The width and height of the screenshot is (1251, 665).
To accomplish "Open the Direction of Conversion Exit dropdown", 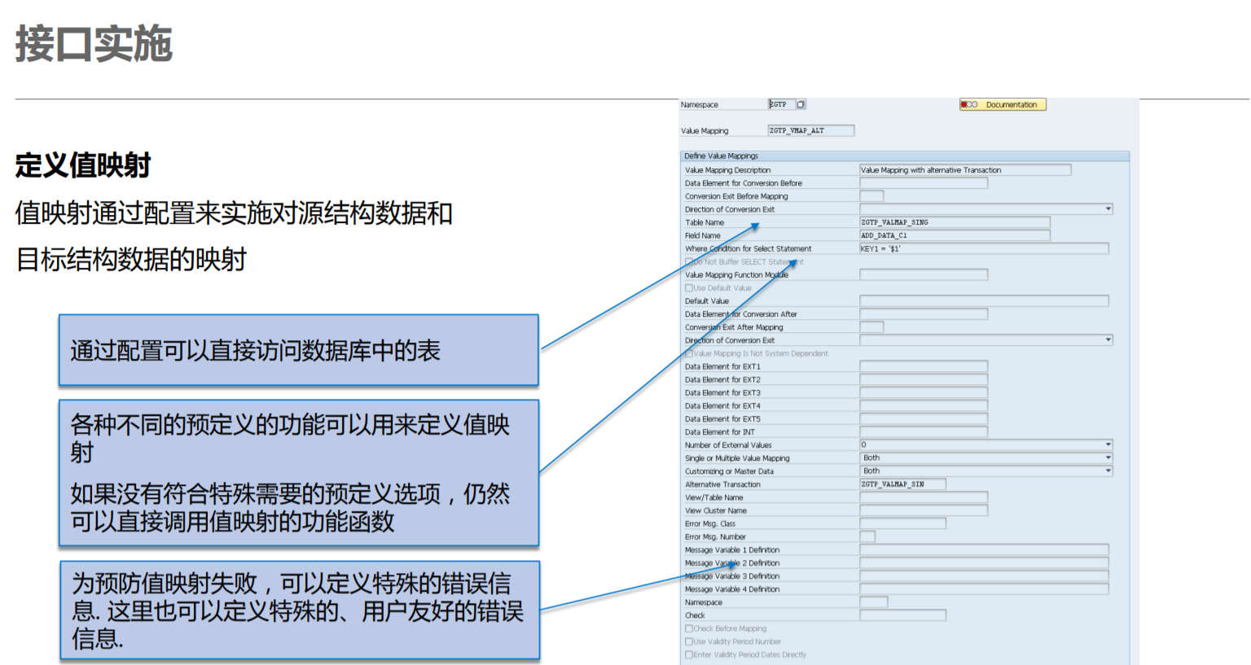I will point(1109,209).
